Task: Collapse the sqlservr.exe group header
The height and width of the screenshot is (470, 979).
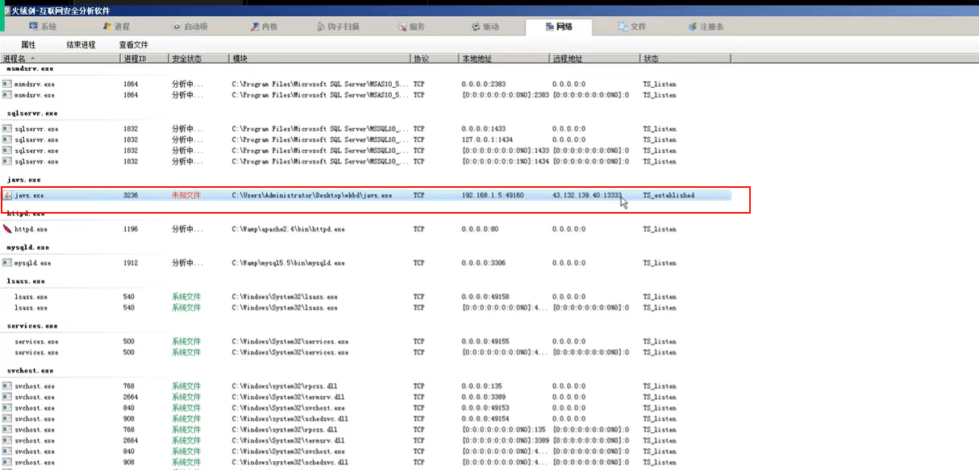Action: tap(32, 114)
